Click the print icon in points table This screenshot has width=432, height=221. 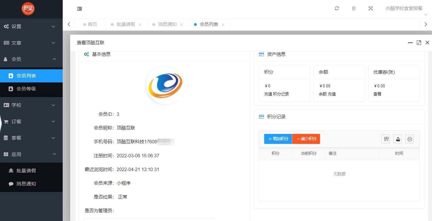pyautogui.click(x=409, y=139)
